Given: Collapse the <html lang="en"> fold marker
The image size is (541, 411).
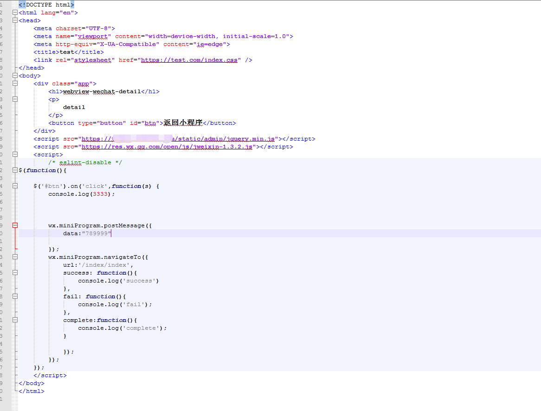Looking at the screenshot, I should tap(15, 13).
